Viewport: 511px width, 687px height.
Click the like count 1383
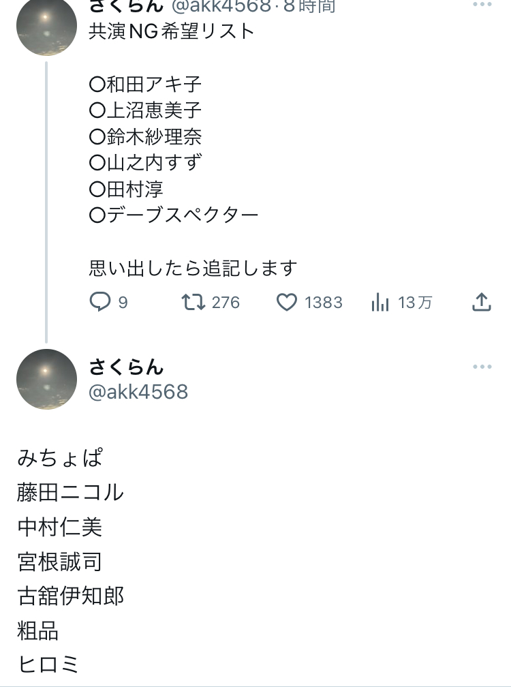324,303
